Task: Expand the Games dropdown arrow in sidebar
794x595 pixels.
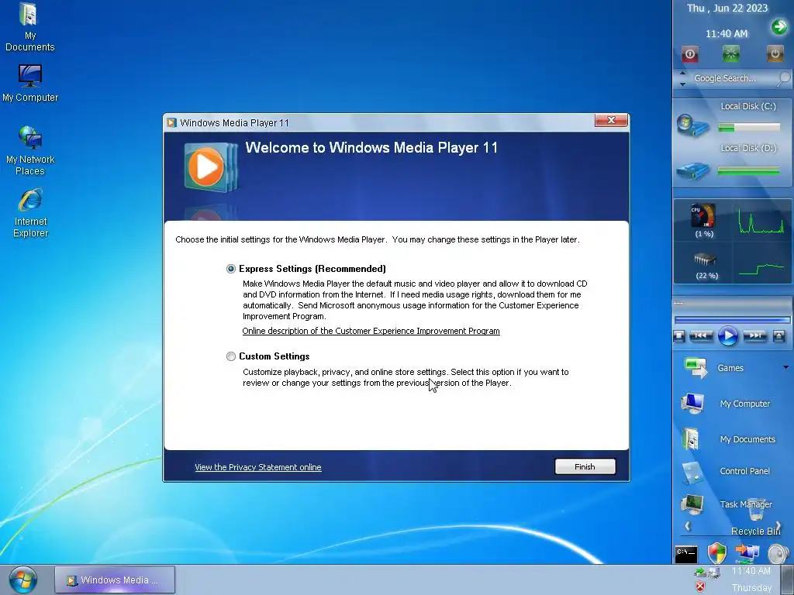Action: tap(786, 367)
